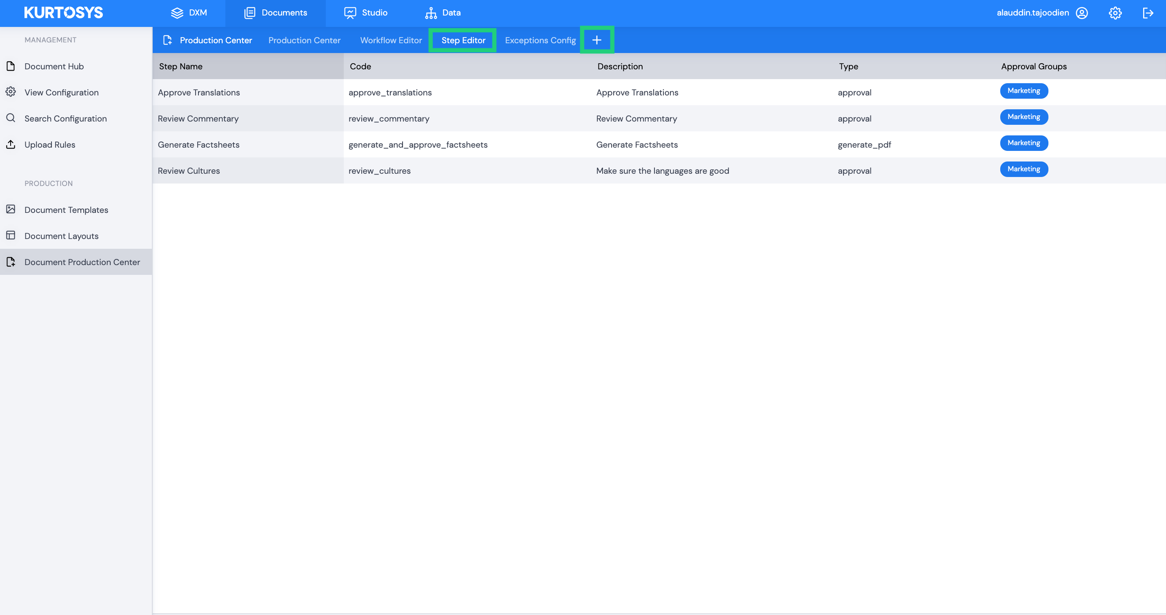Click the View Configuration gear icon
1166x615 pixels.
point(11,92)
